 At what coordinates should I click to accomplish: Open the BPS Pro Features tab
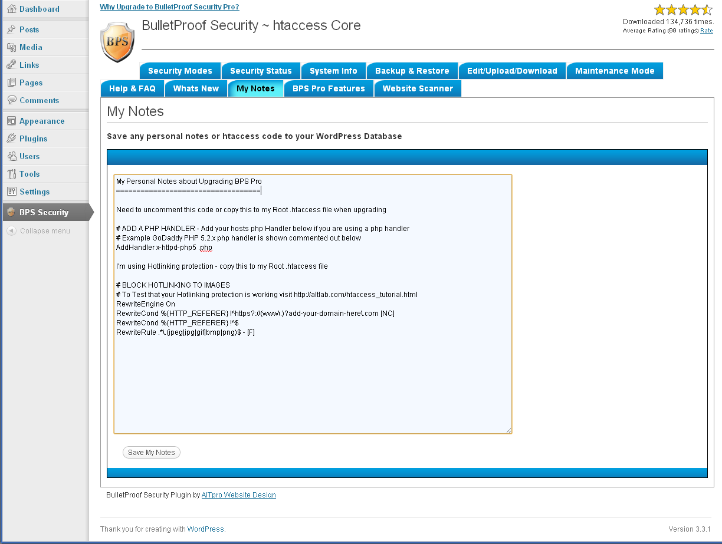click(x=329, y=88)
